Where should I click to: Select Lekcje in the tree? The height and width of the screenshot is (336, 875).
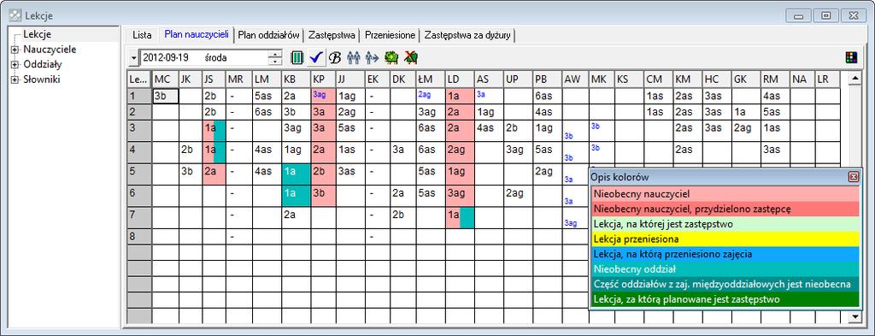(x=38, y=34)
